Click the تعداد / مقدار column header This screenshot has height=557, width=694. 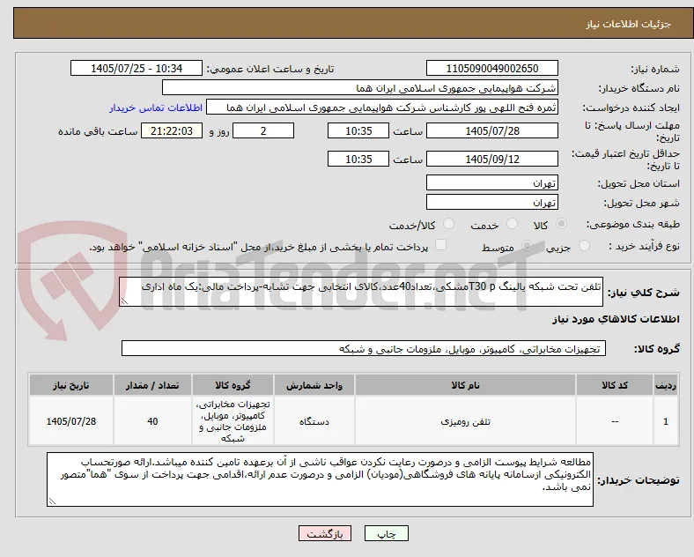pos(152,385)
